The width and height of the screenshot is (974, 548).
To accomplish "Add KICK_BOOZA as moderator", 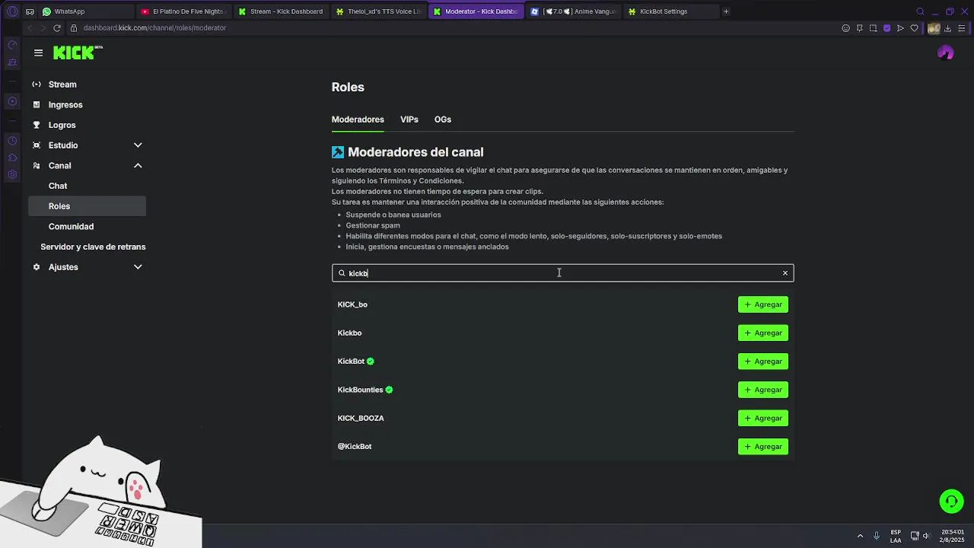I will click(763, 418).
